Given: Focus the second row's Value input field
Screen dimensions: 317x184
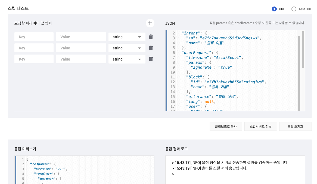Looking at the screenshot, I should (x=81, y=48).
